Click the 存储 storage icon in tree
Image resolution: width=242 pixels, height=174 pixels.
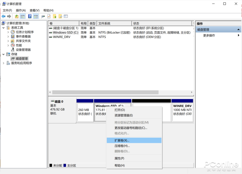8,54
